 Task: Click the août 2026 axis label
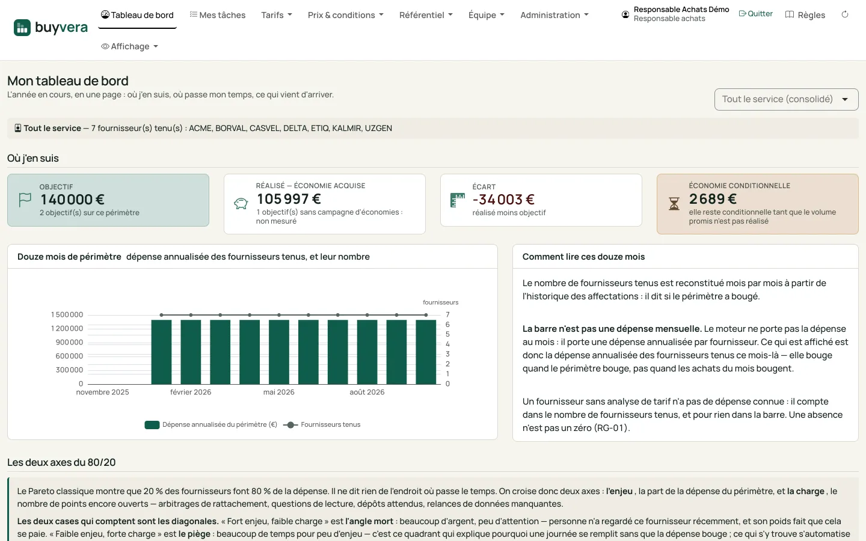367,393
